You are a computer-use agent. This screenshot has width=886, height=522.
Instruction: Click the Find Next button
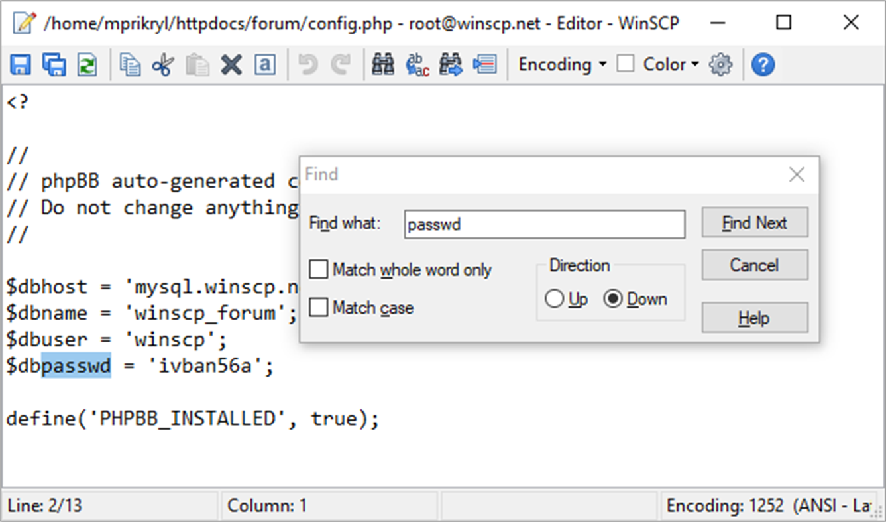[x=755, y=223]
